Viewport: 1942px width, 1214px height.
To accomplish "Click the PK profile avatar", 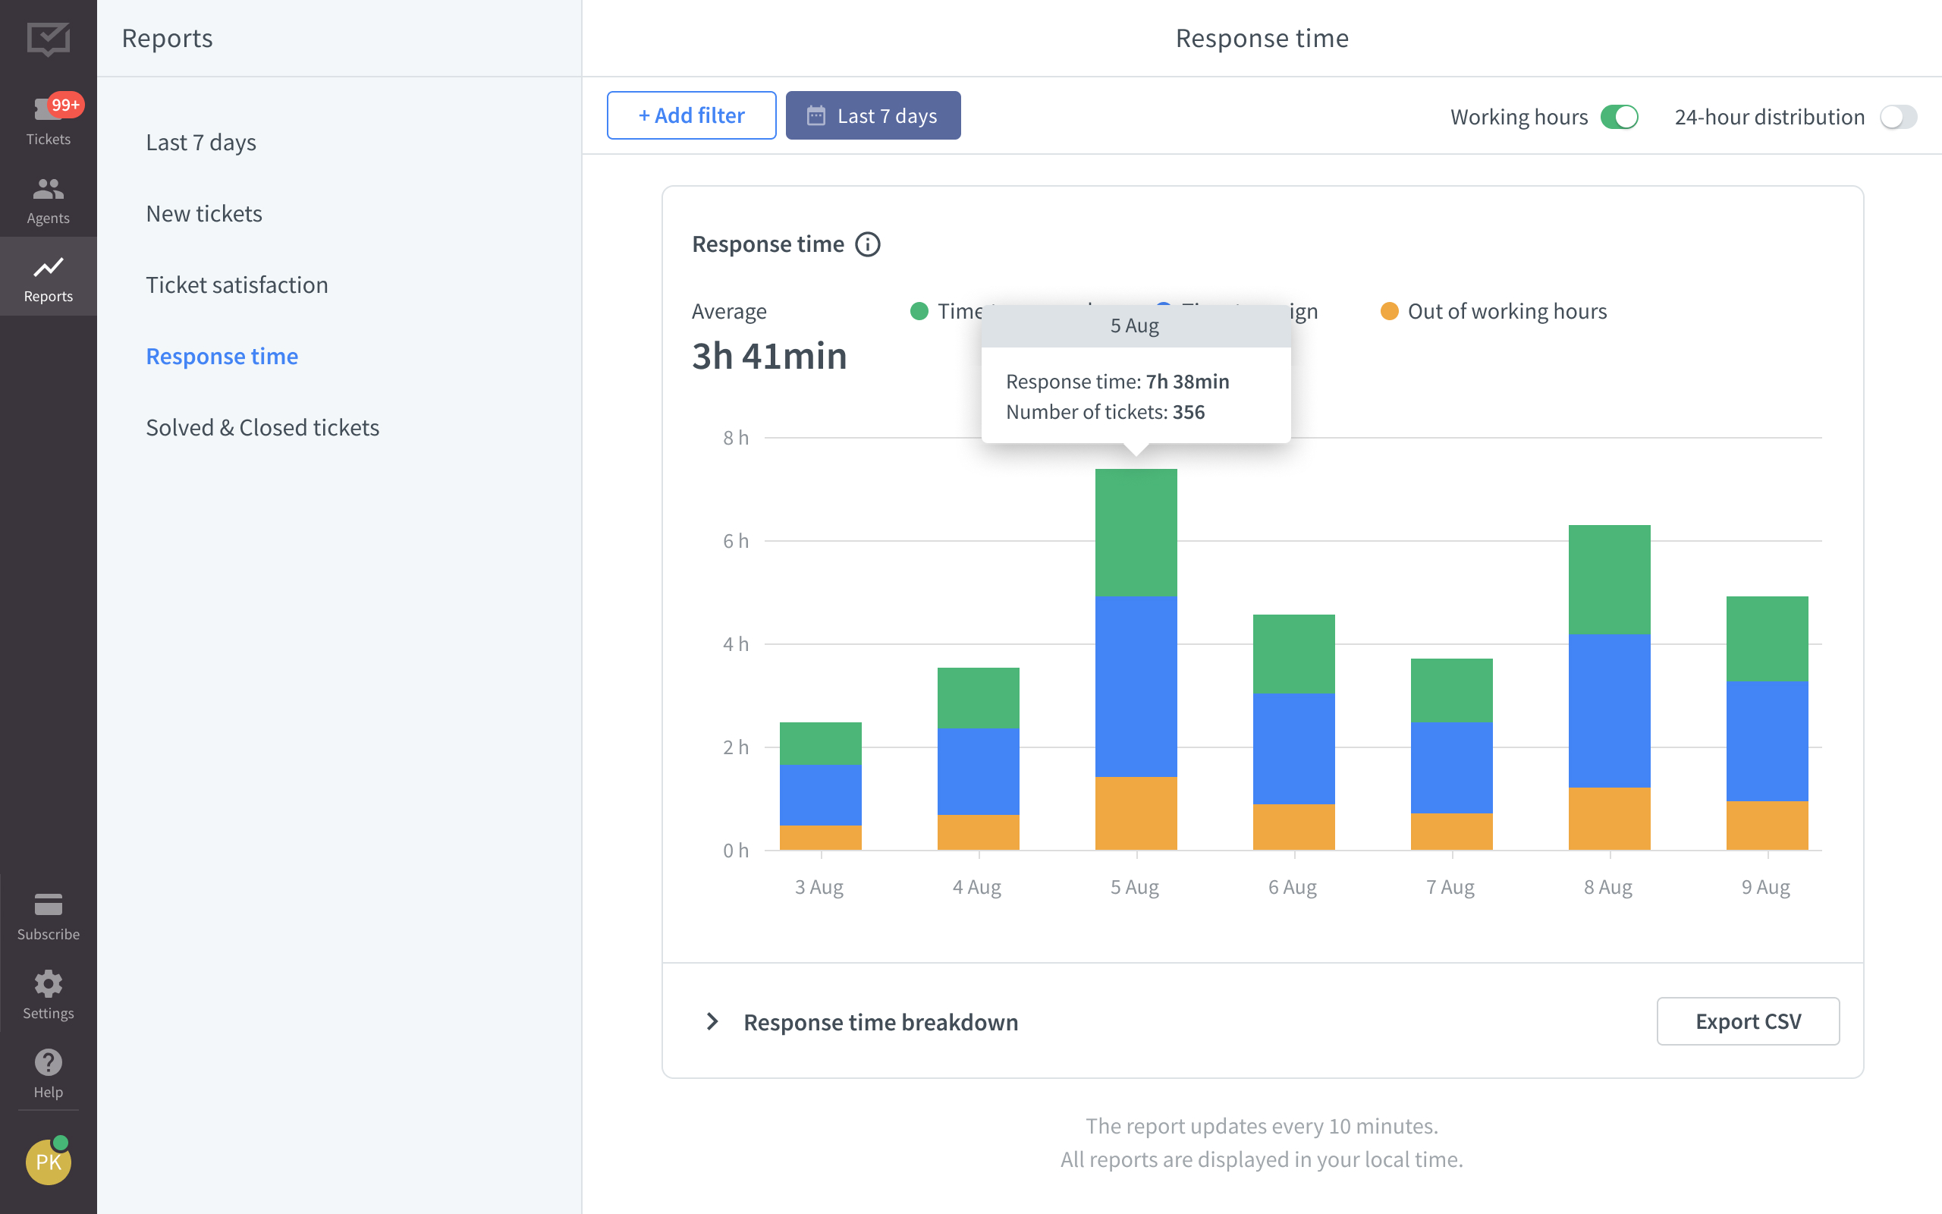I will (x=48, y=1161).
